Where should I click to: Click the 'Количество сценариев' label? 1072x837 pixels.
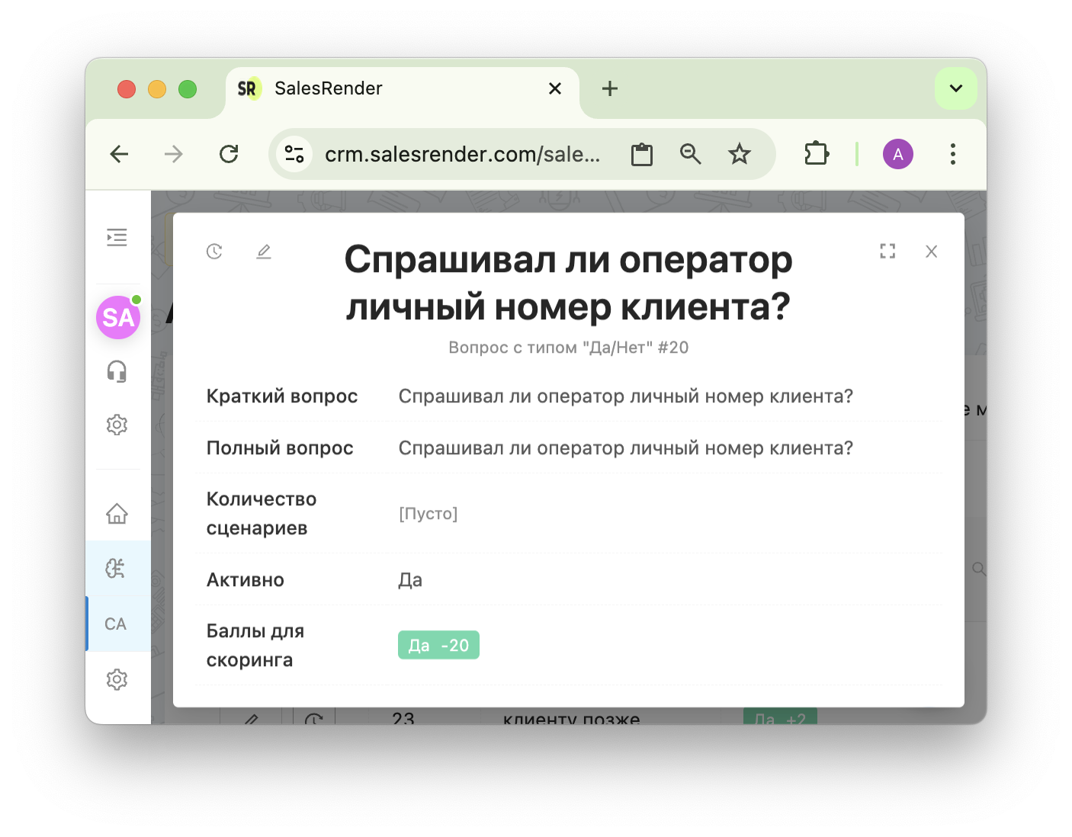tap(262, 514)
